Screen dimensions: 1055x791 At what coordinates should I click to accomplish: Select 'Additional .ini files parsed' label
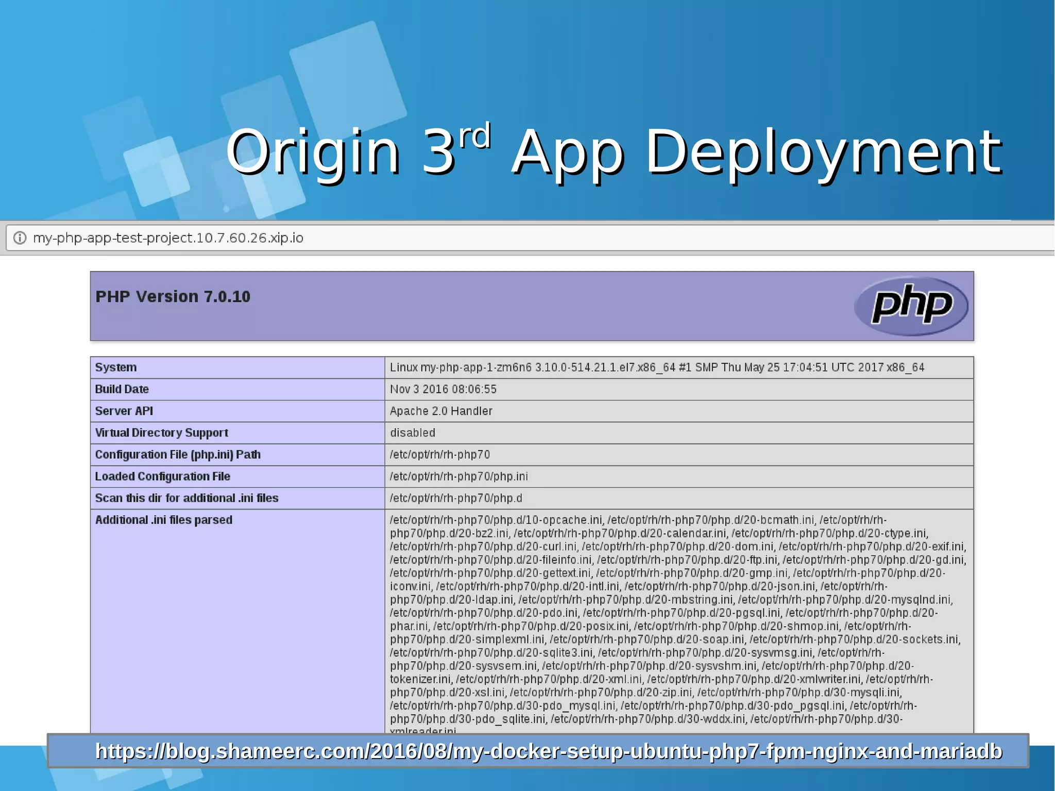[164, 519]
